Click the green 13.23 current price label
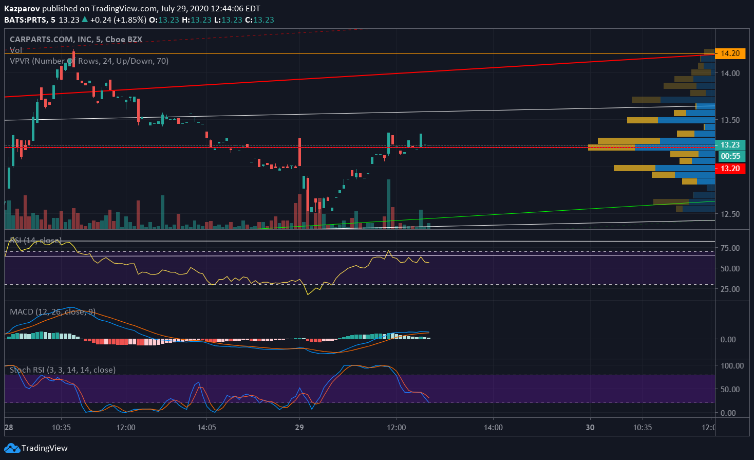 pos(730,145)
